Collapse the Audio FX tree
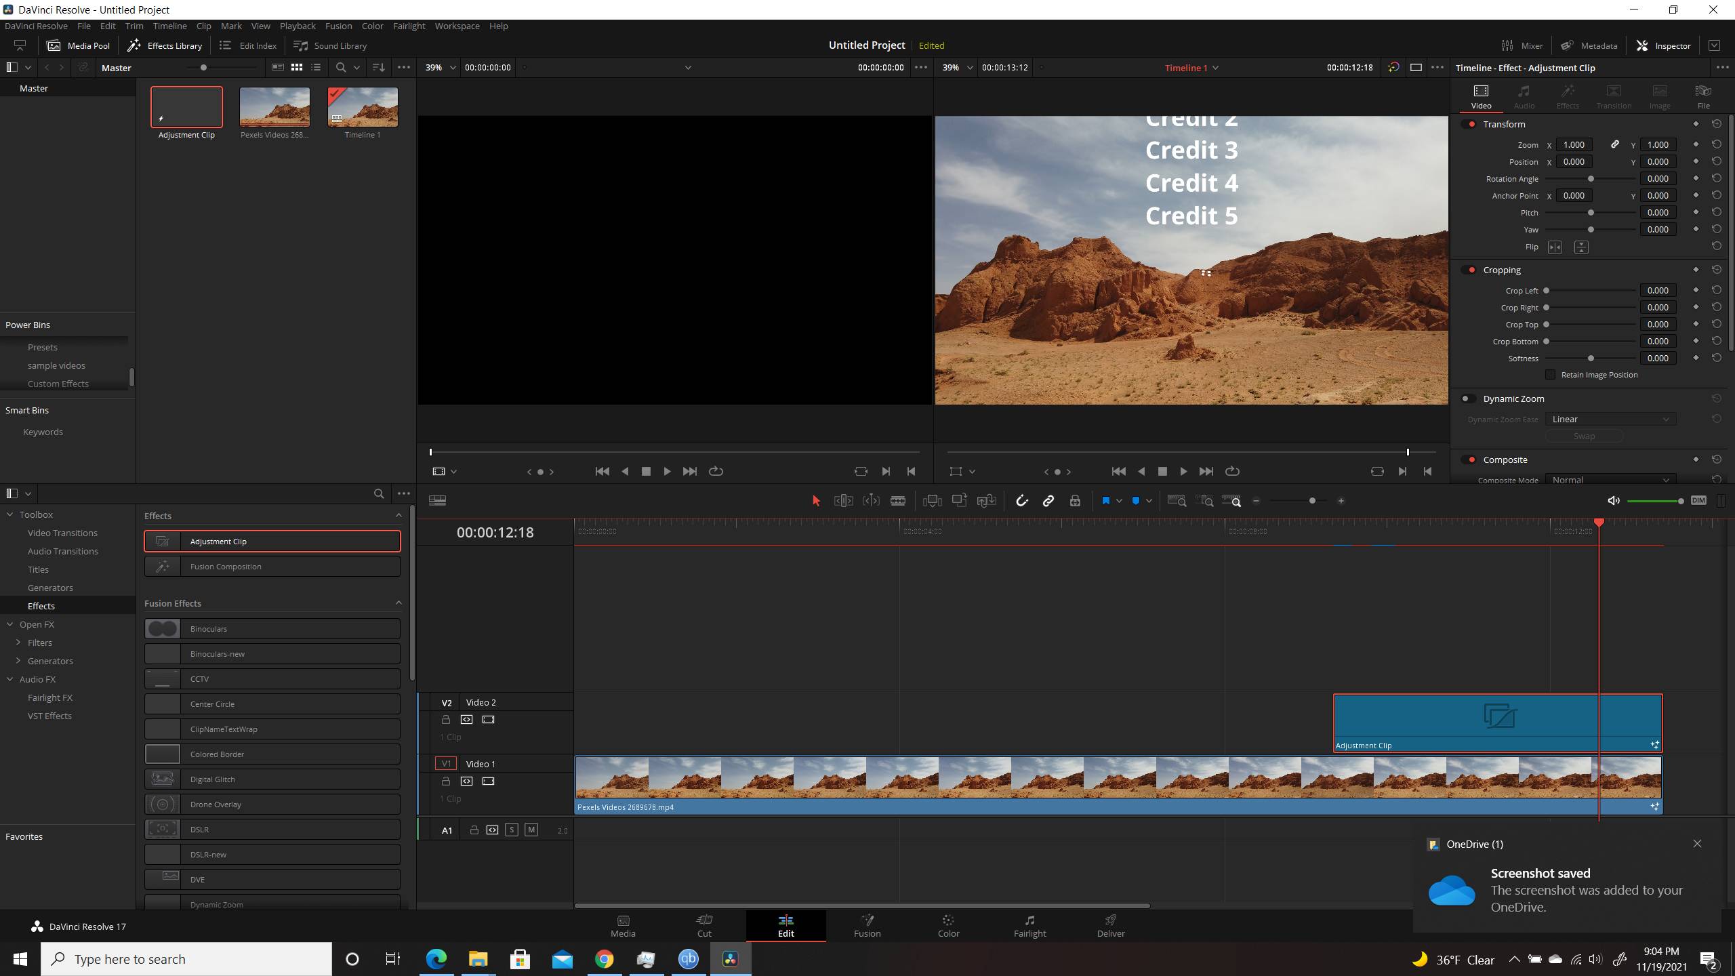The image size is (1735, 976). [x=10, y=680]
